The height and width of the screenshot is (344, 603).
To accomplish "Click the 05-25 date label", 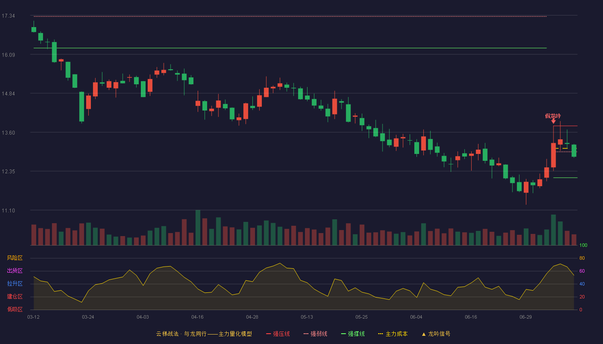I will pyautogui.click(x=361, y=317).
